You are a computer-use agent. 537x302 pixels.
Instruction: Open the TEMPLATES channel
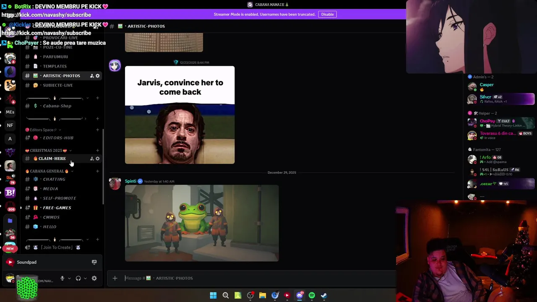click(62, 66)
